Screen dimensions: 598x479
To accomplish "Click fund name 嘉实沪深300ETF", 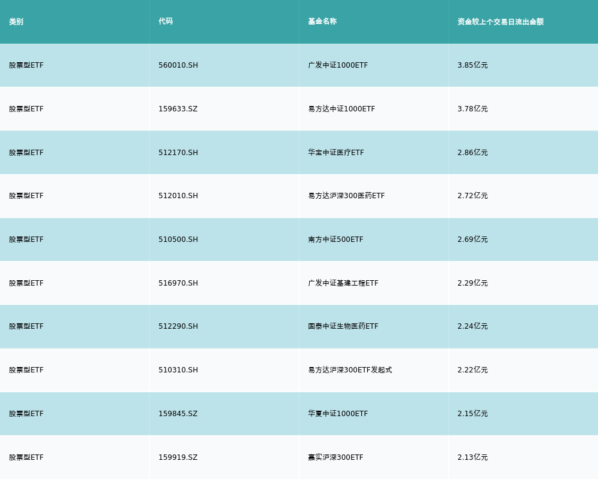I will (x=335, y=457).
